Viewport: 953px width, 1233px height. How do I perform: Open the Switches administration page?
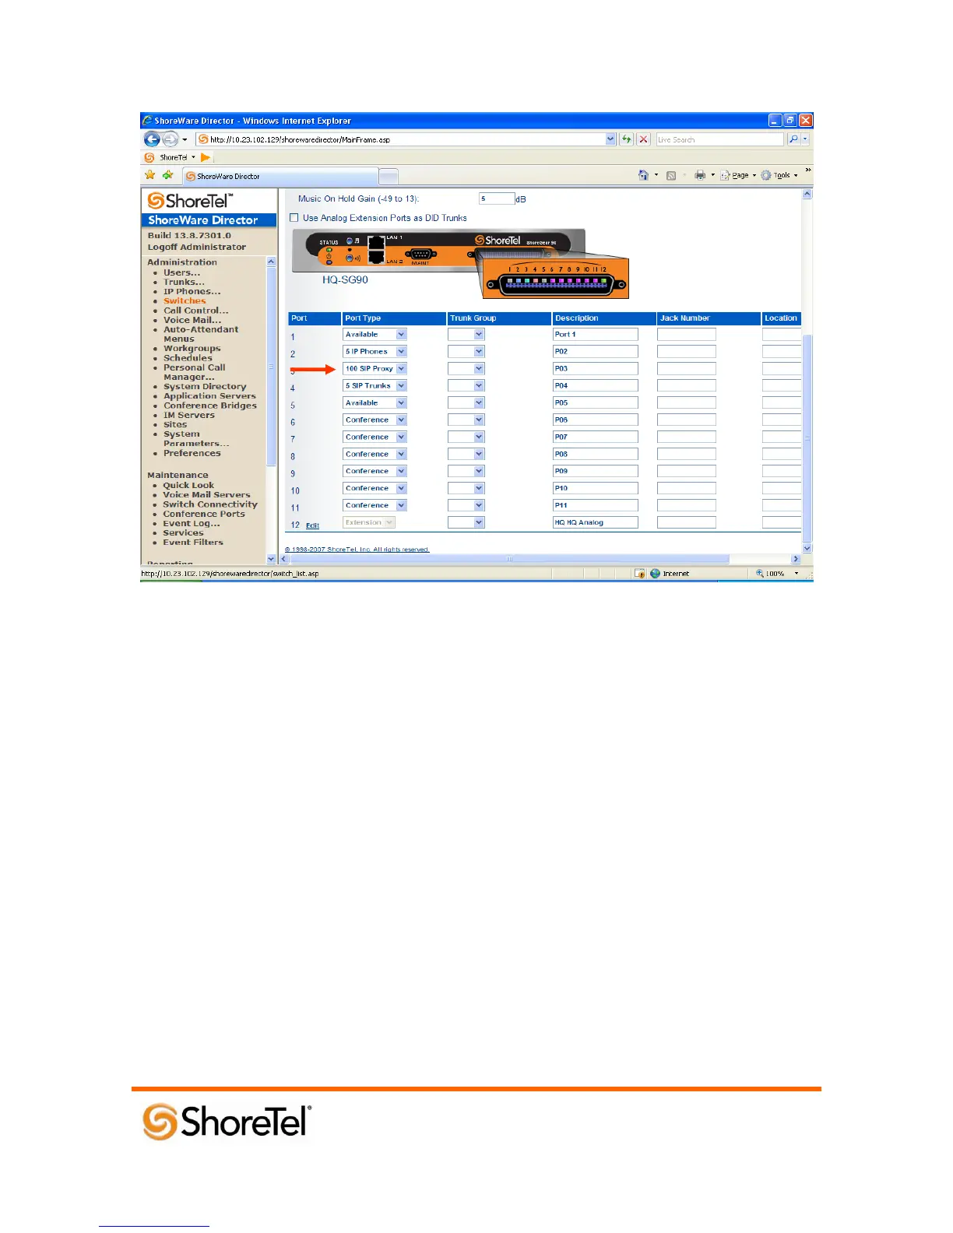[x=185, y=301]
